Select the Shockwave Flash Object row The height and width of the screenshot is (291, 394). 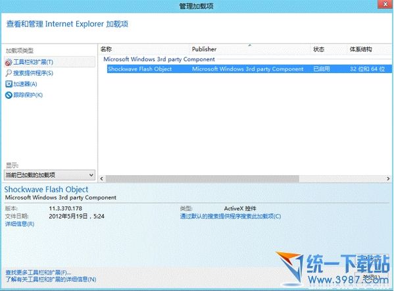(x=249, y=69)
